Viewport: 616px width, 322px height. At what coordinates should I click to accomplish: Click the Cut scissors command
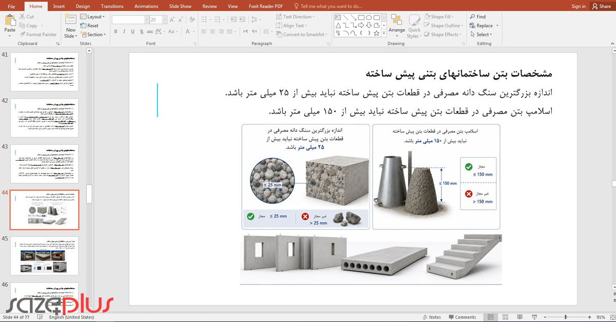tap(26, 17)
